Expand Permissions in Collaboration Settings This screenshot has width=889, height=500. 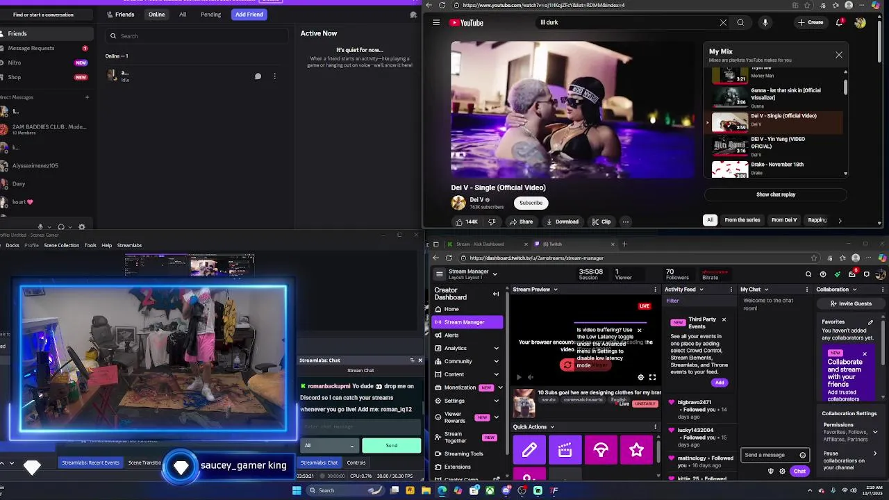click(874, 432)
